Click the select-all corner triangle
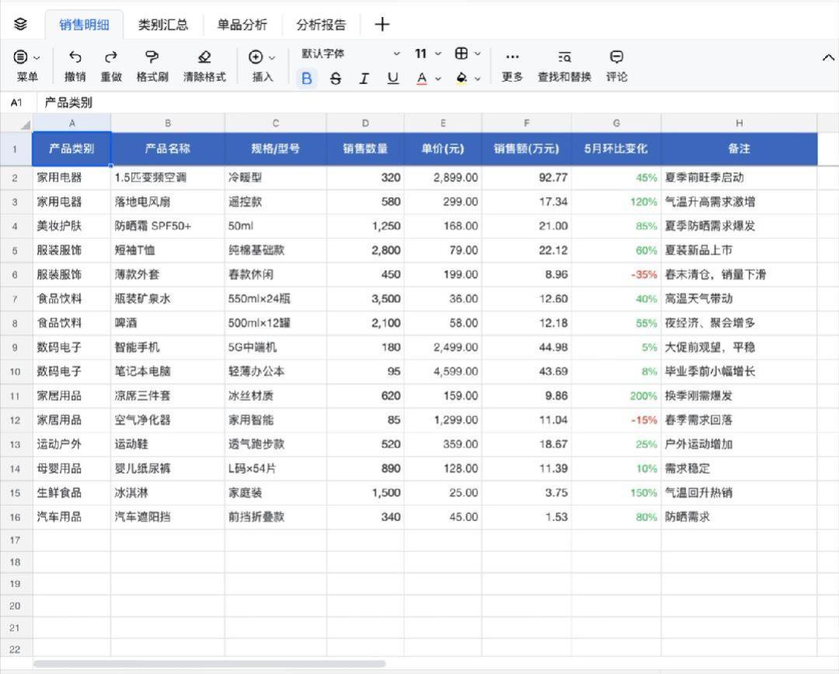The width and height of the screenshot is (839, 674). [25, 125]
